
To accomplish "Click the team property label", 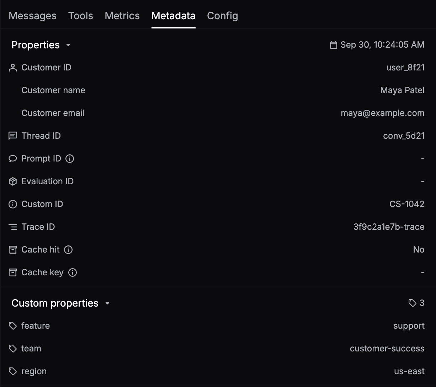I will pyautogui.click(x=31, y=349).
